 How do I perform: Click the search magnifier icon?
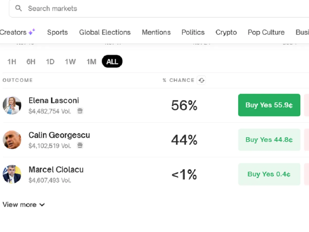[x=18, y=8]
